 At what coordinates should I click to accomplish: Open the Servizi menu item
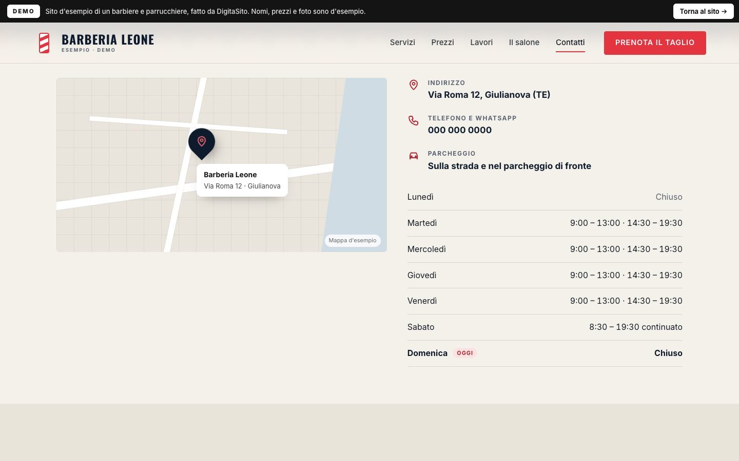(402, 43)
